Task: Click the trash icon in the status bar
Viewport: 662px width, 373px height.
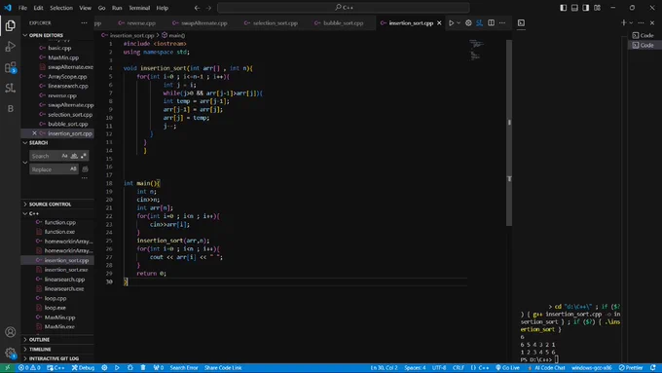Action: [143, 368]
